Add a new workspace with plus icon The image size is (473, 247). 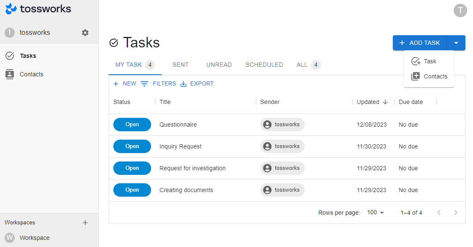(x=85, y=223)
